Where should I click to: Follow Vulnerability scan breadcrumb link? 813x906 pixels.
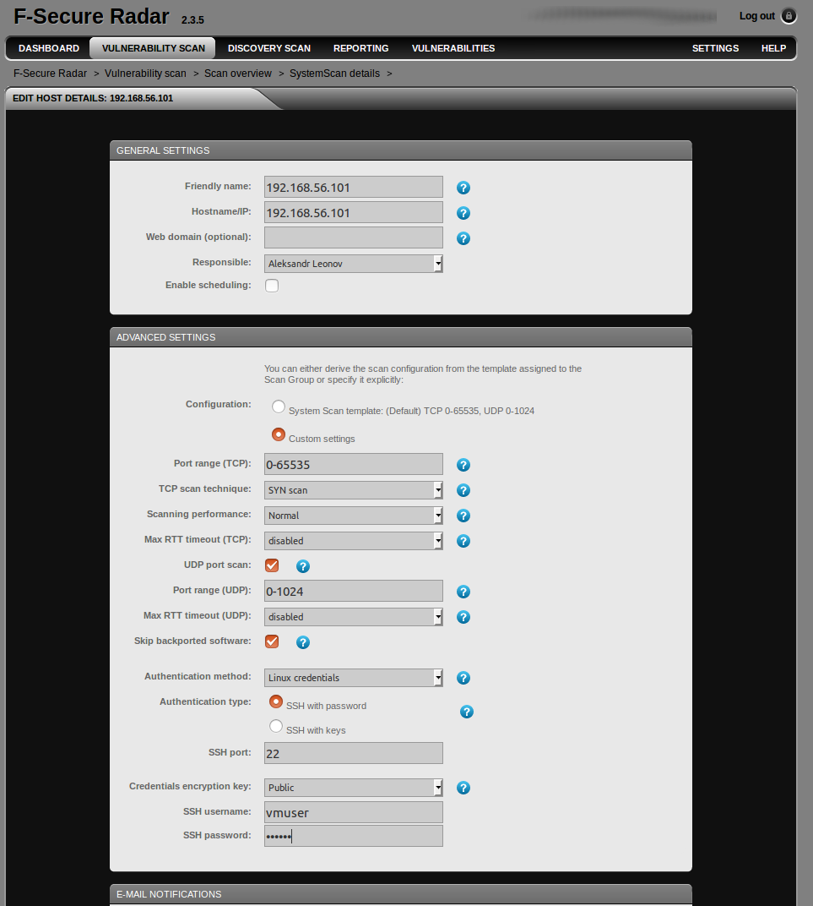tap(145, 74)
